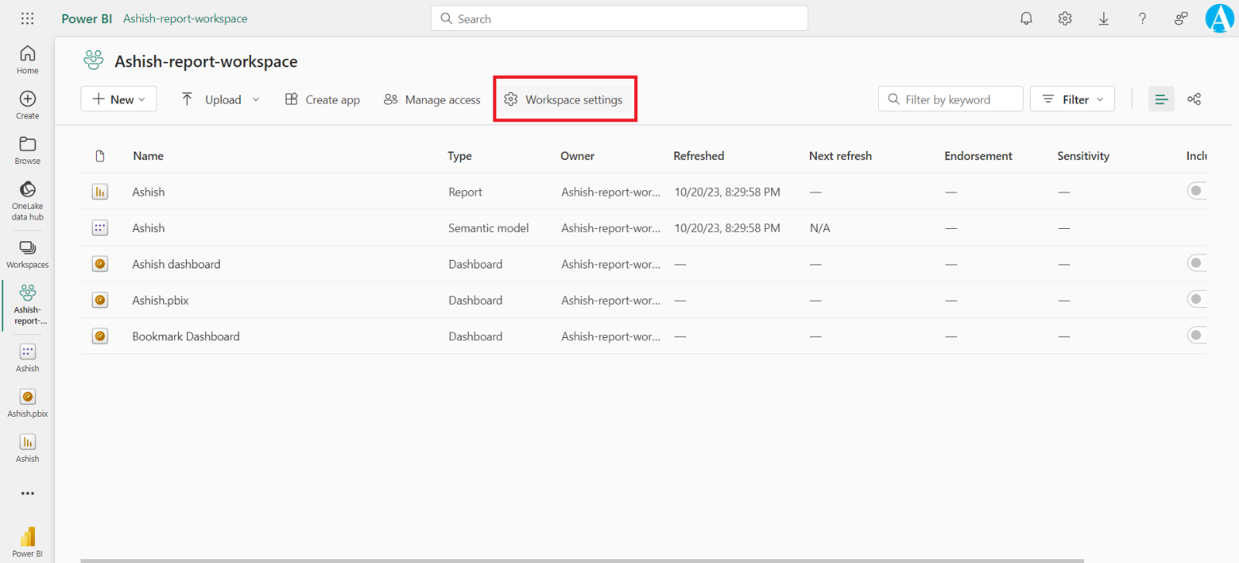
Task: Go to Workspaces in left navigation
Action: pos(27,253)
